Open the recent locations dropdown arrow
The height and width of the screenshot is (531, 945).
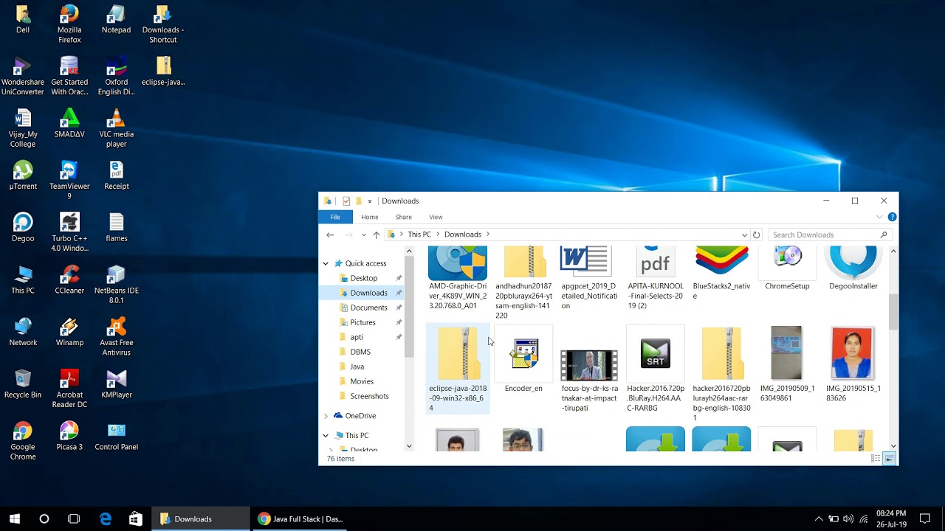[x=363, y=235]
